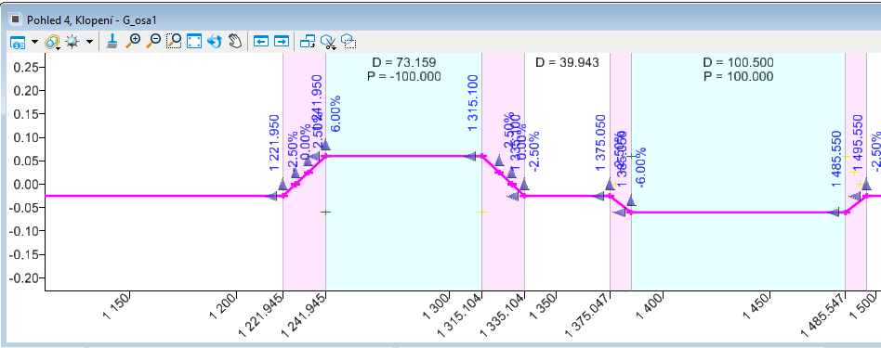881x348 pixels.
Task: Select the Zoom In magnifier tool
Action: [133, 41]
